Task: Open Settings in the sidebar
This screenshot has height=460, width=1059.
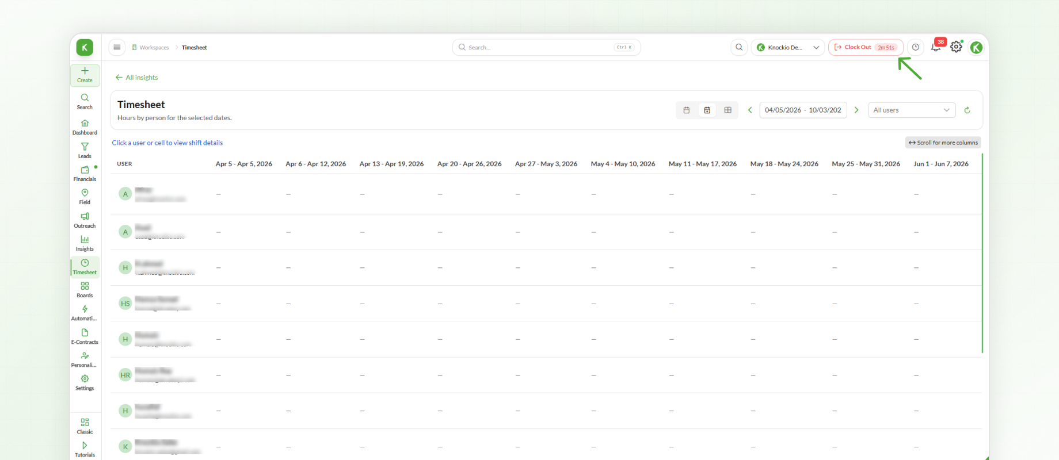Action: pyautogui.click(x=85, y=382)
